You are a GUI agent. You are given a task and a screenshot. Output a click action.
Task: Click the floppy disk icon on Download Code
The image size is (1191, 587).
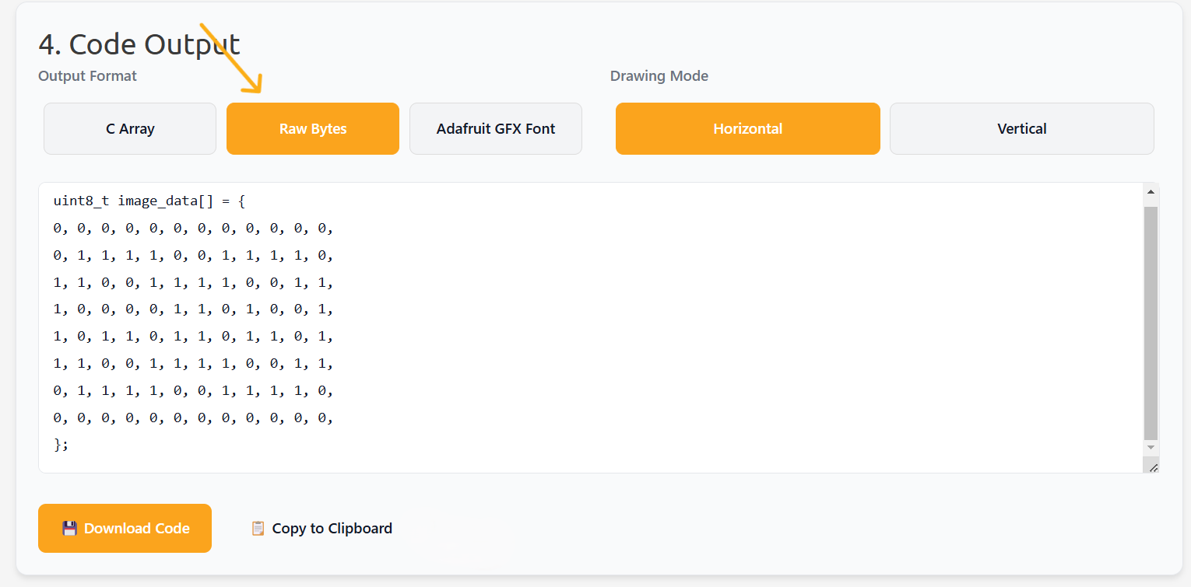coord(69,529)
